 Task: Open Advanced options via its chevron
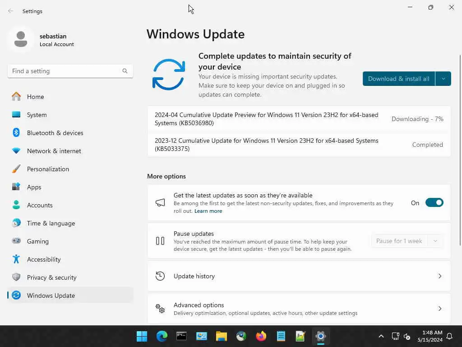pos(439,308)
